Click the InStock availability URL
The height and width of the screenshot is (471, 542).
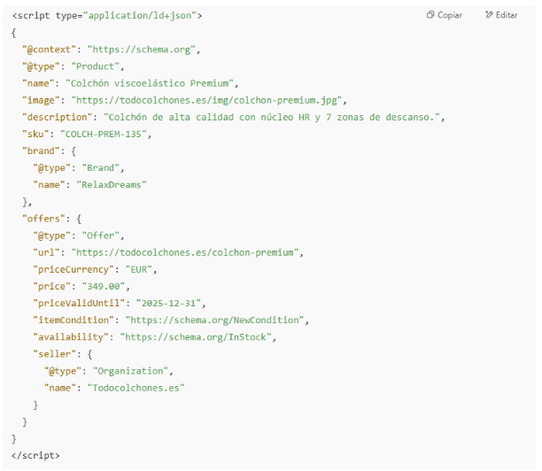201,336
